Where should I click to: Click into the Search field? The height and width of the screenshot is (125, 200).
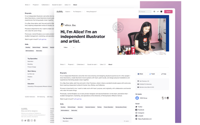tap(145, 11)
